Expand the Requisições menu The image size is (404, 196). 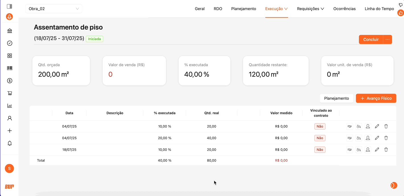310,9
